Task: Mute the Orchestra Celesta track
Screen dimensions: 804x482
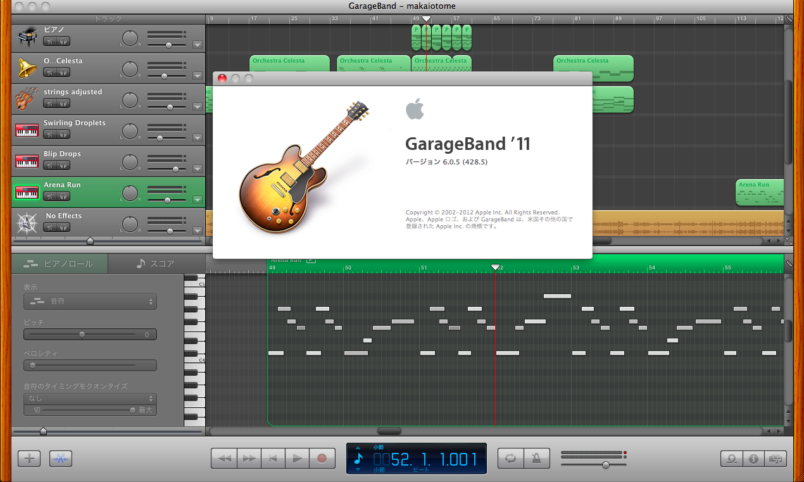Action: point(50,72)
